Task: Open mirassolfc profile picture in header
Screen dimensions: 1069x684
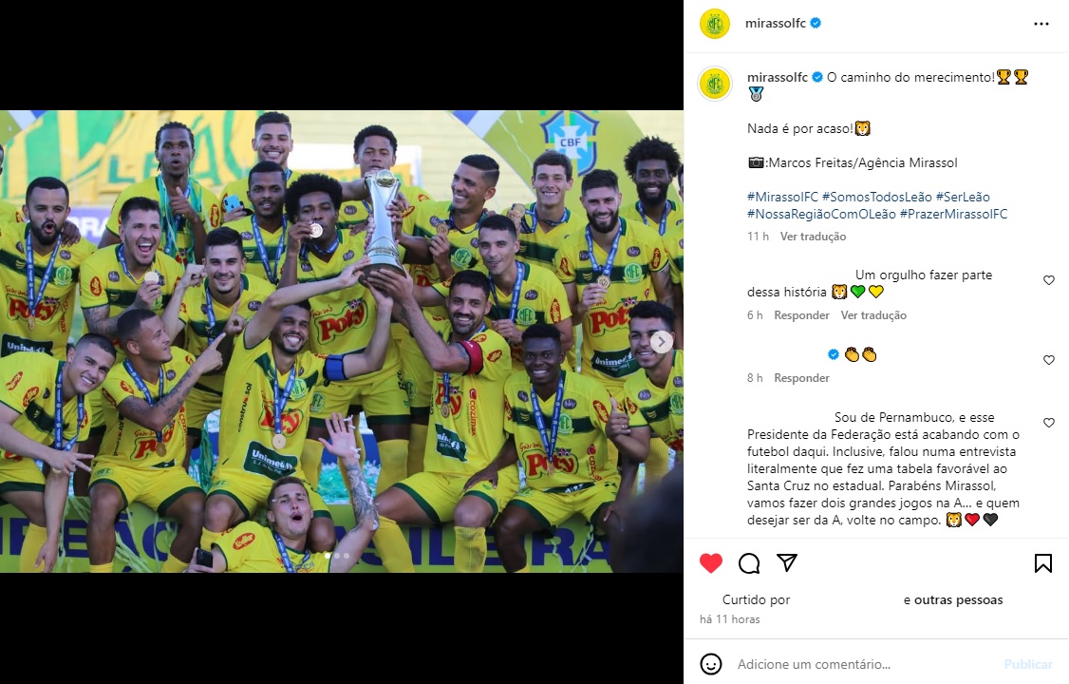Action: click(x=715, y=24)
